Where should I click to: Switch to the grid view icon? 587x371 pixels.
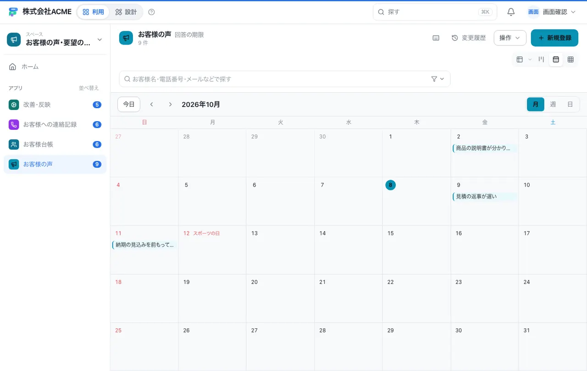point(570,59)
